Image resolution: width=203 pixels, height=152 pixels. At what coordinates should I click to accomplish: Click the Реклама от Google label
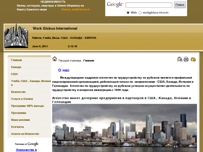tap(27, 144)
